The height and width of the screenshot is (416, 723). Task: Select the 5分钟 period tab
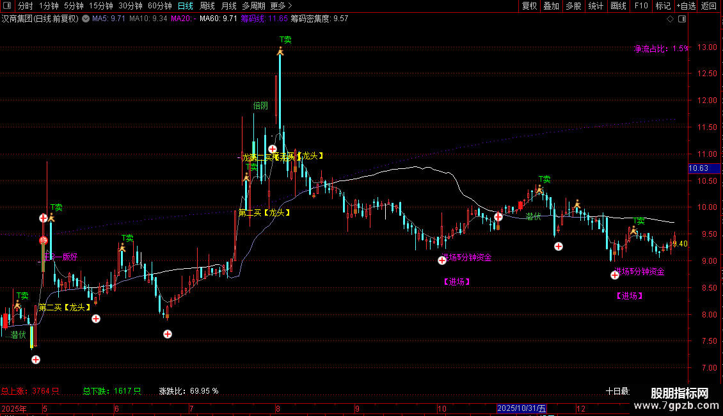[x=74, y=6]
